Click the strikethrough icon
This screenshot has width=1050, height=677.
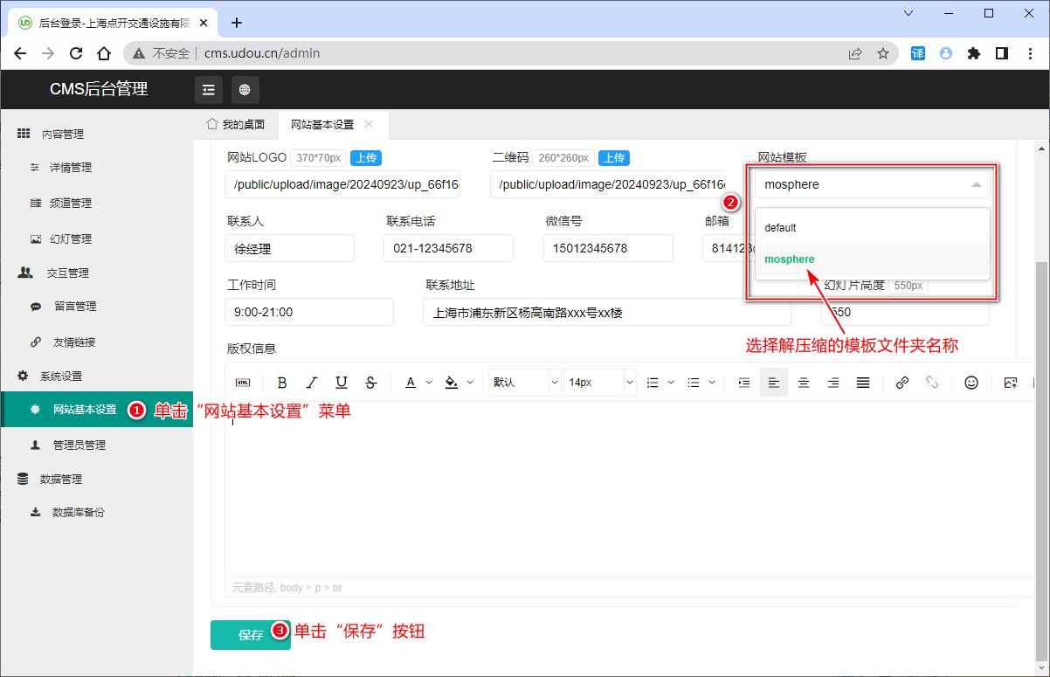pyautogui.click(x=371, y=383)
